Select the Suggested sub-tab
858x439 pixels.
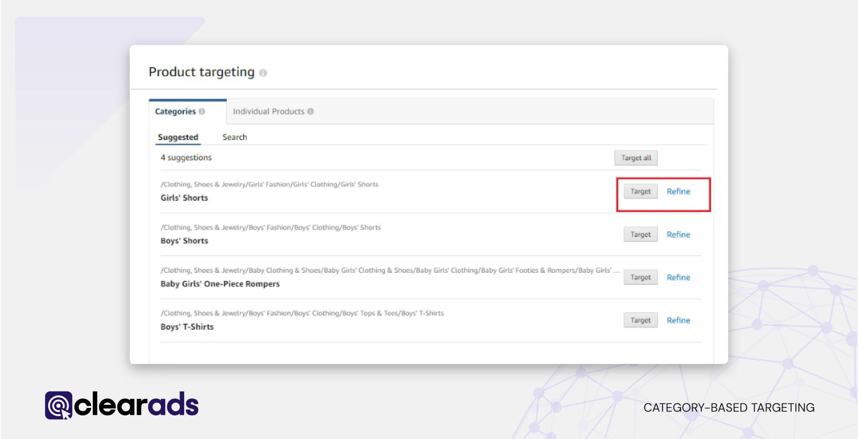[178, 137]
